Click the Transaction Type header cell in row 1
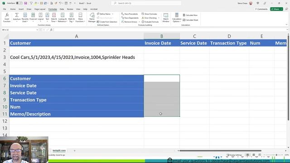290x163 pixels. coord(229,43)
